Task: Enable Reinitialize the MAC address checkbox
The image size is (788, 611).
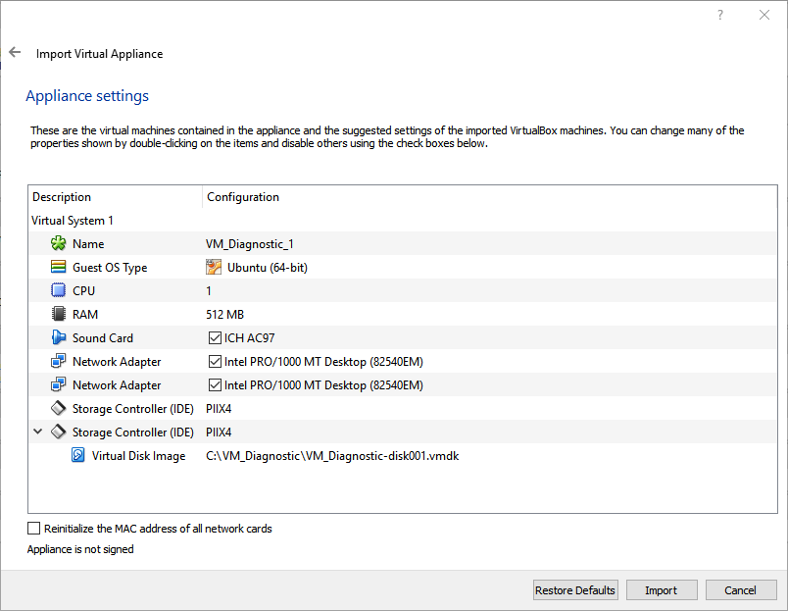Action: [33, 528]
